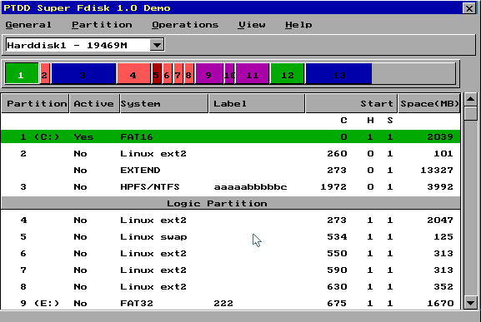Open the Harddisk1 drive dropdown arrow
Image resolution: width=481 pixels, height=322 pixels.
click(x=157, y=45)
